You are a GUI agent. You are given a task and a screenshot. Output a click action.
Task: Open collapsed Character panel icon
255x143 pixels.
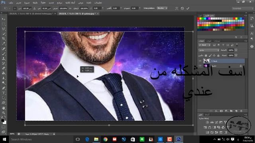click(x=252, y=33)
